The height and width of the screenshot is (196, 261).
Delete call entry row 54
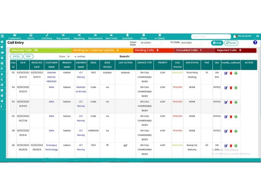(231, 88)
